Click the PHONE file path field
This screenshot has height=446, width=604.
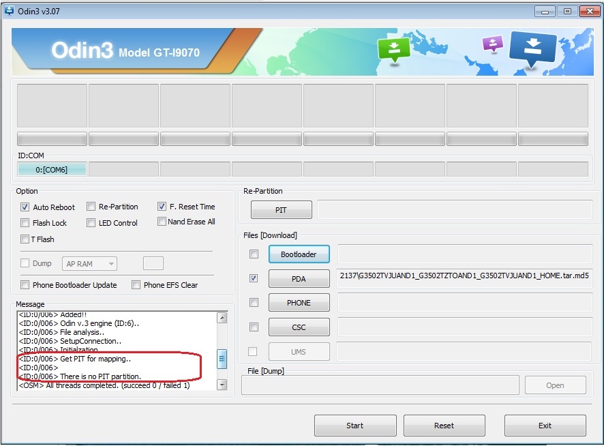(x=465, y=303)
